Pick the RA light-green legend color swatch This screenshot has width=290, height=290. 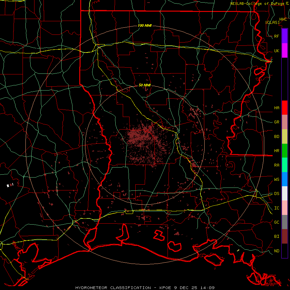click(x=285, y=165)
